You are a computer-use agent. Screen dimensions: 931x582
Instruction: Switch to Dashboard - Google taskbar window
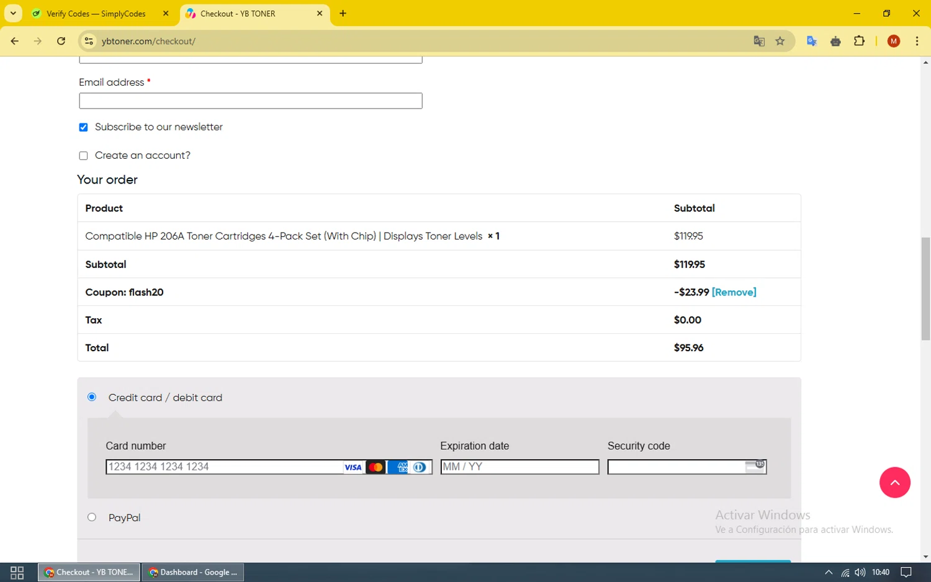[x=193, y=572]
